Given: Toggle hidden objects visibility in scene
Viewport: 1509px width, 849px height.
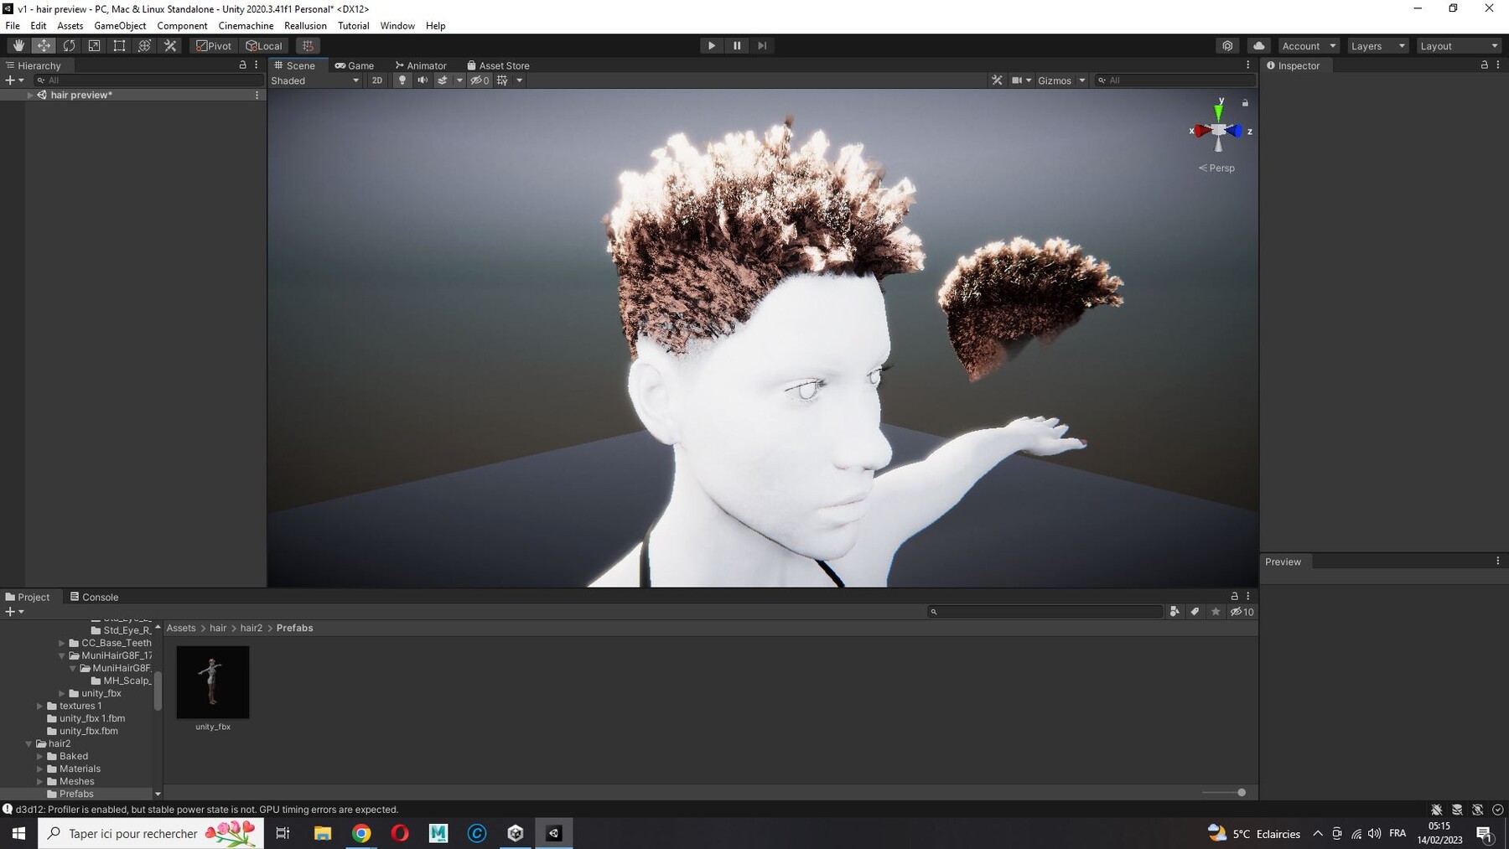Looking at the screenshot, I should (x=480, y=80).
